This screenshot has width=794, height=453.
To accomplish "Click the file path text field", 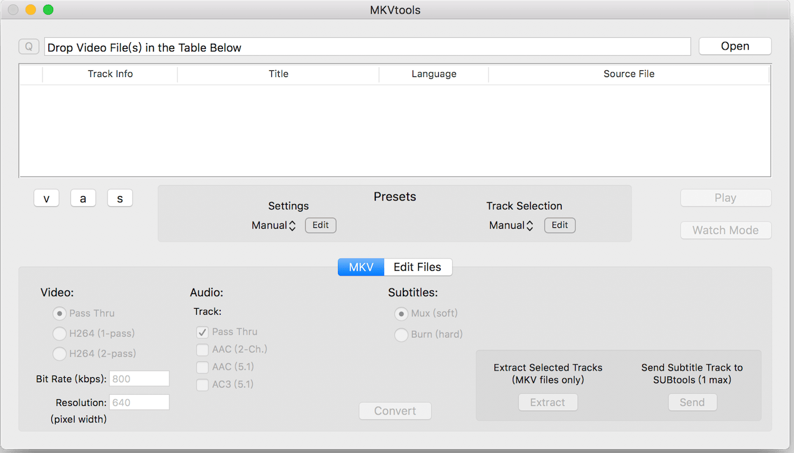I will pyautogui.click(x=367, y=47).
